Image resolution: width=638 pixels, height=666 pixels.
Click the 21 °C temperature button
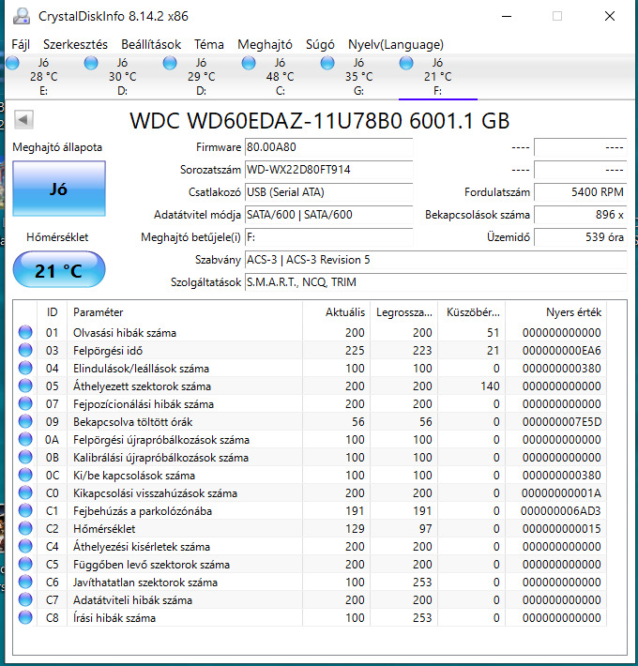click(59, 270)
